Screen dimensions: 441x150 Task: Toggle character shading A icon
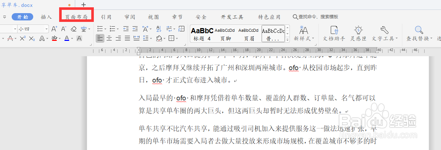coord(79,38)
